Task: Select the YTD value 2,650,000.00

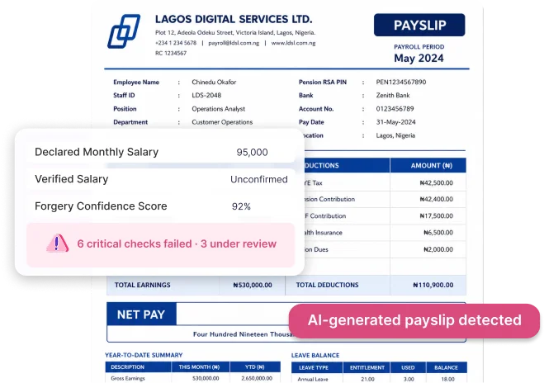Action: [257, 379]
